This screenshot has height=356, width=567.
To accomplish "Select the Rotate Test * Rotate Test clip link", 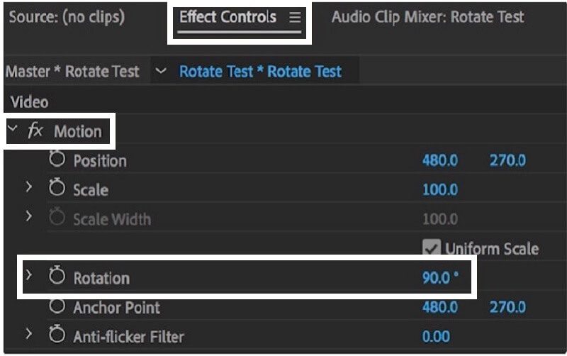I will click(x=260, y=72).
